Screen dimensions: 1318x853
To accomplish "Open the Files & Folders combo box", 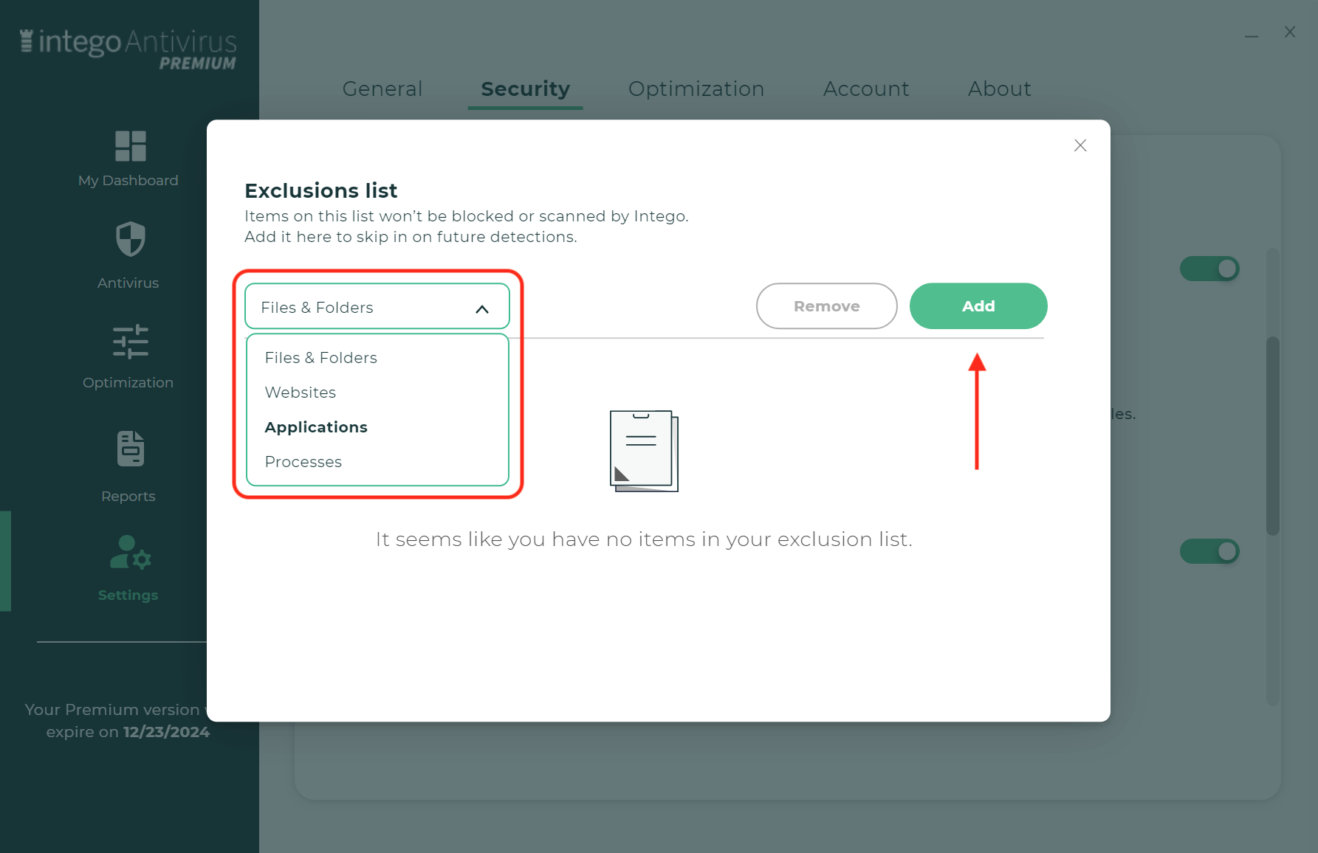I will click(x=377, y=306).
